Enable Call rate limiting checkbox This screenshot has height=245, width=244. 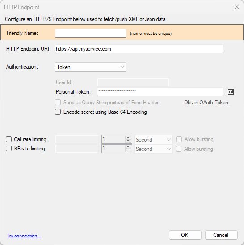coord(9,139)
